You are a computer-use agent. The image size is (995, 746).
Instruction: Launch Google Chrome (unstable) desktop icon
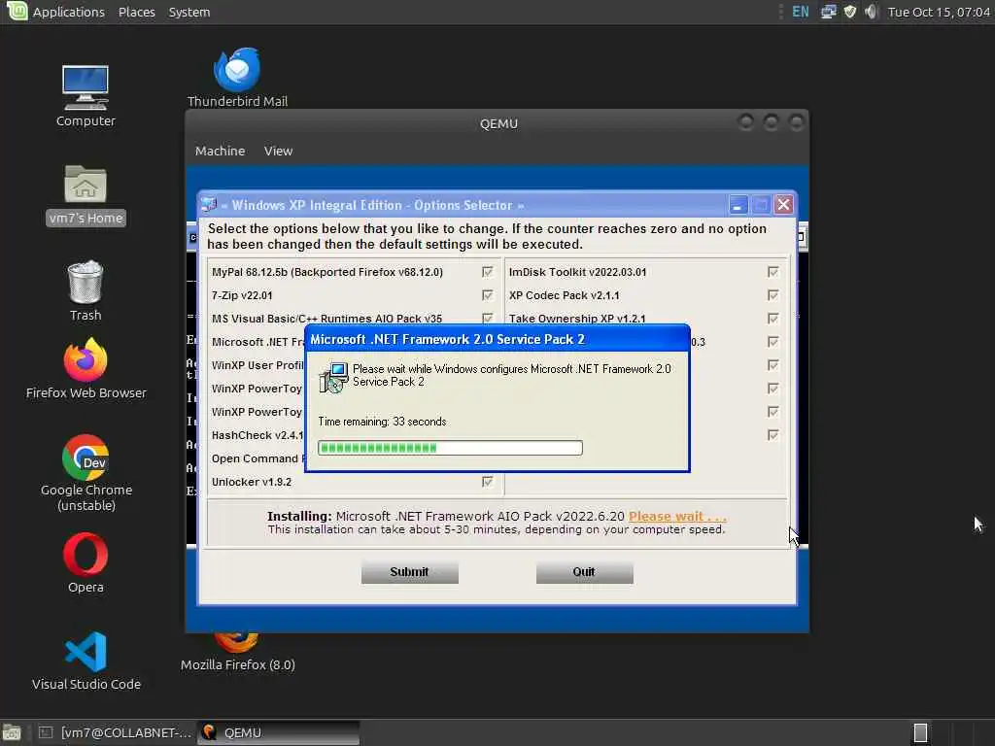coord(86,473)
